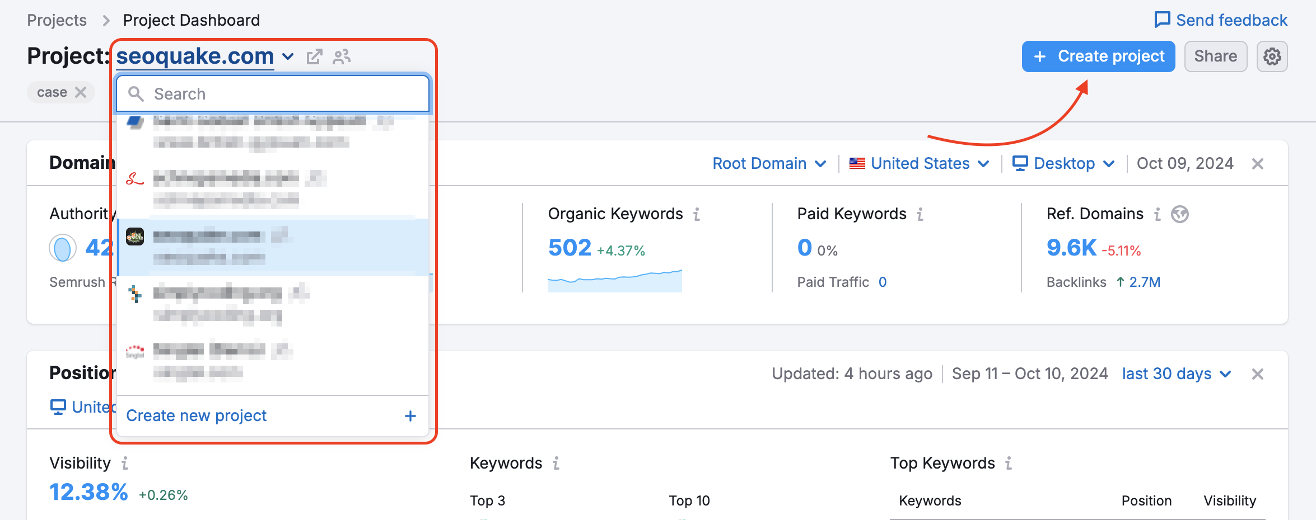This screenshot has height=520, width=1316.
Task: Click the Oct 09, 2024 date text
Action: point(1185,164)
